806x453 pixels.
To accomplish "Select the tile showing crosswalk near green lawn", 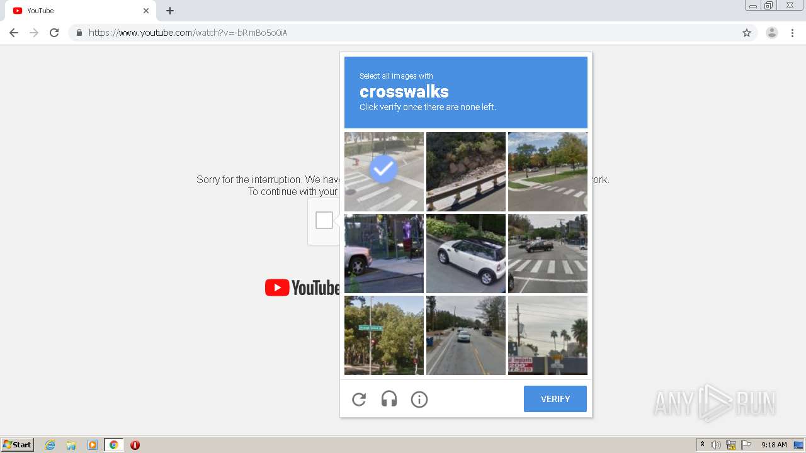I will pos(548,172).
